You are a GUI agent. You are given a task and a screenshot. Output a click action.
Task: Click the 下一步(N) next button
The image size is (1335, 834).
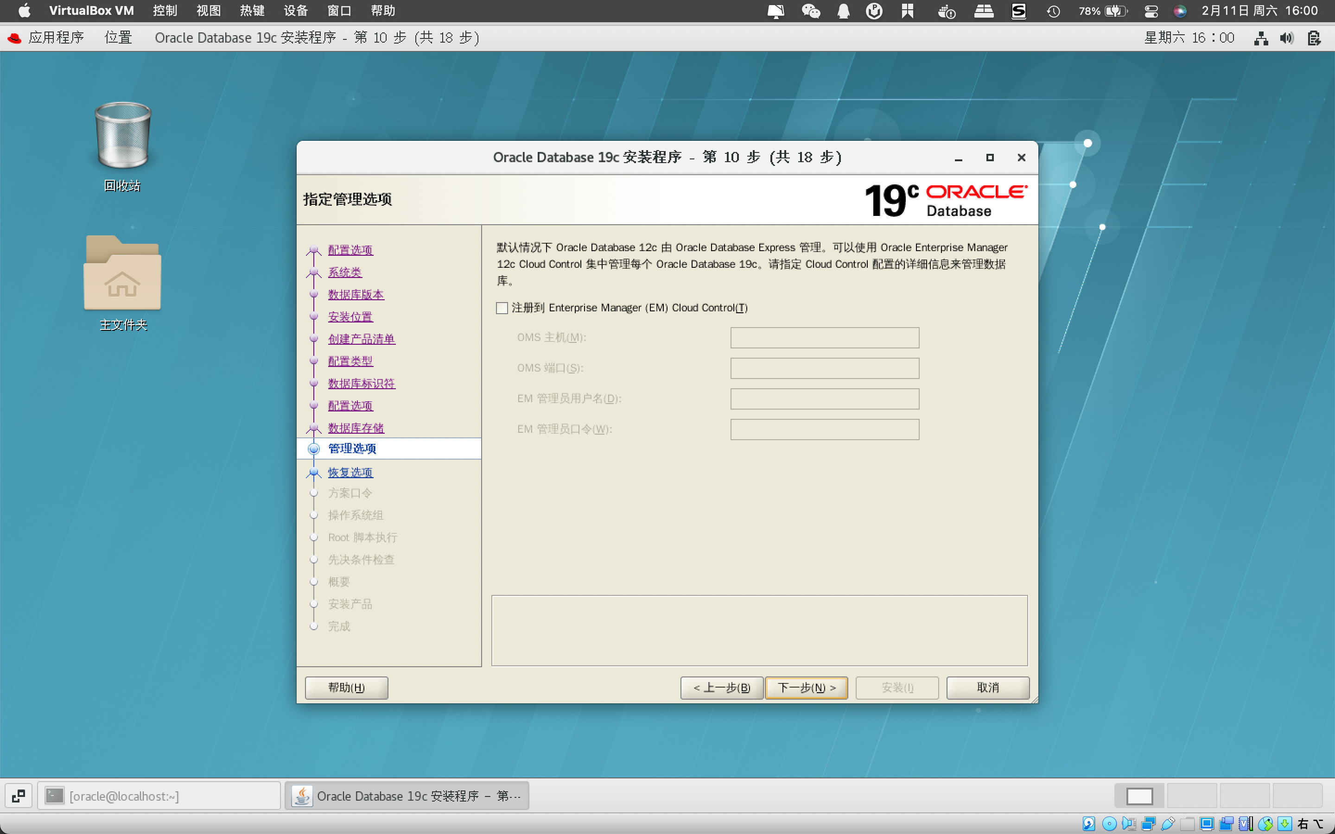click(x=807, y=687)
